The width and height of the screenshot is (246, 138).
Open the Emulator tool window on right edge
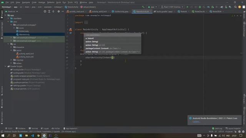244,99
